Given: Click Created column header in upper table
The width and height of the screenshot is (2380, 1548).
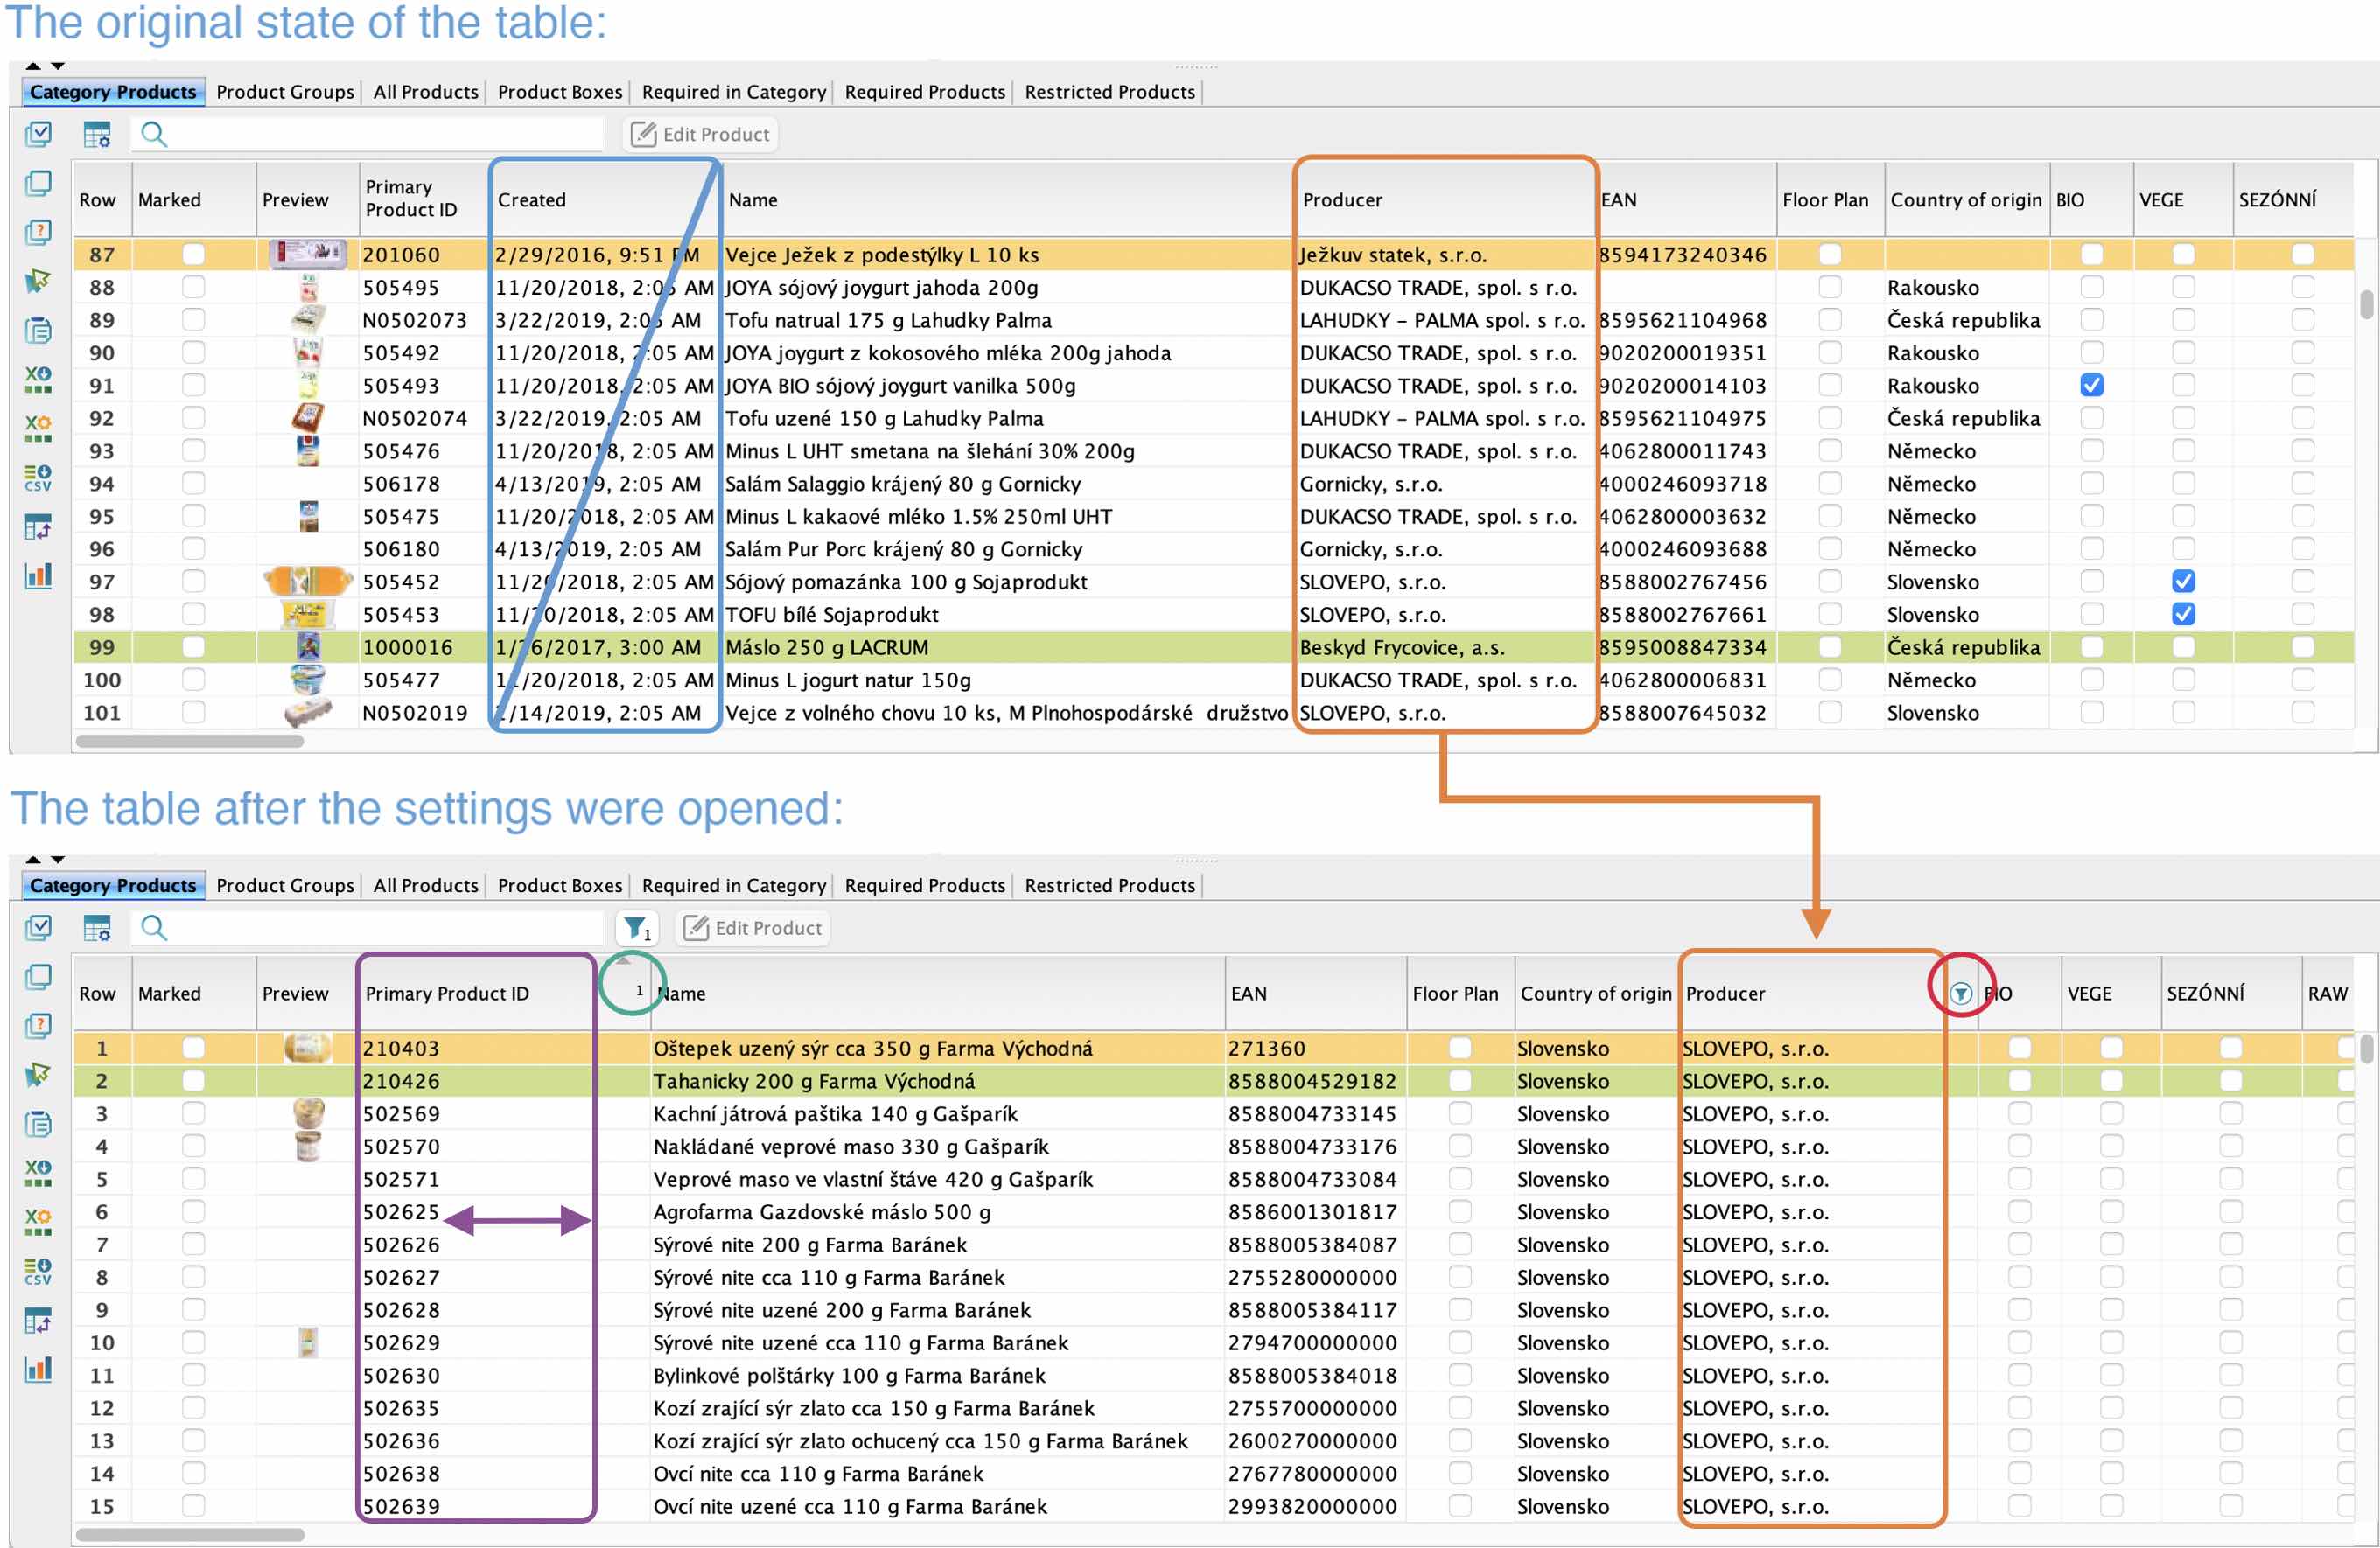Looking at the screenshot, I should 605,200.
